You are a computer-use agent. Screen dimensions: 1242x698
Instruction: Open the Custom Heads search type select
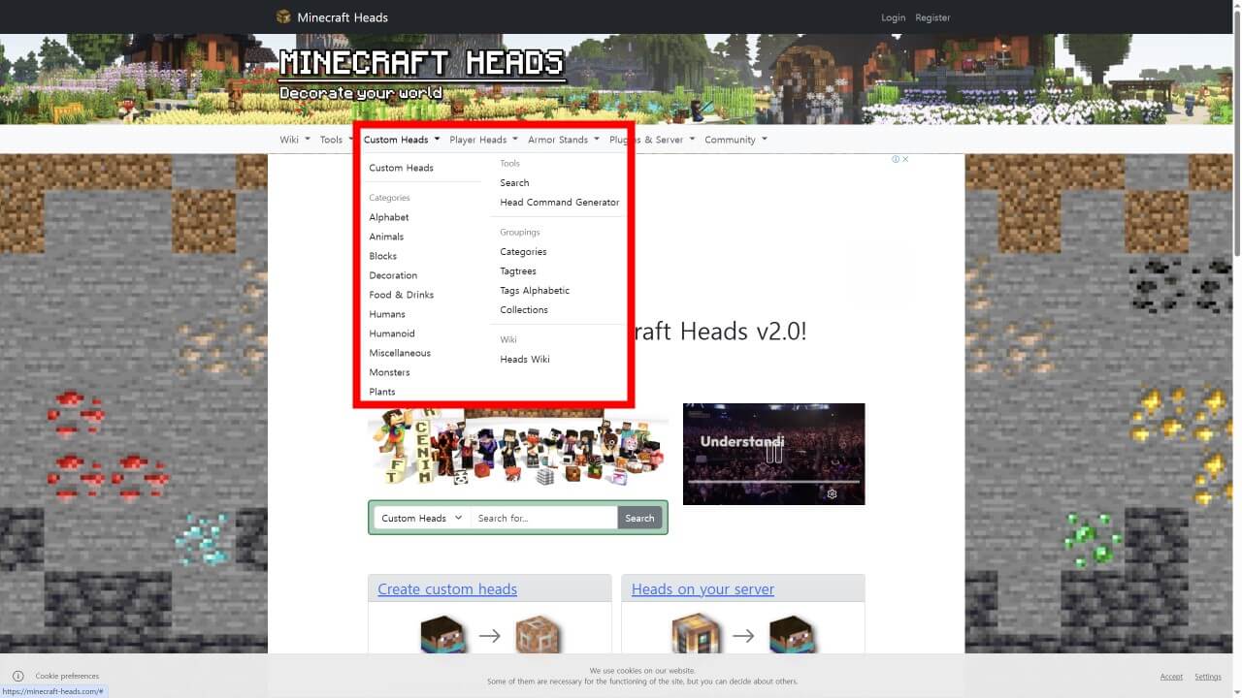coord(422,518)
